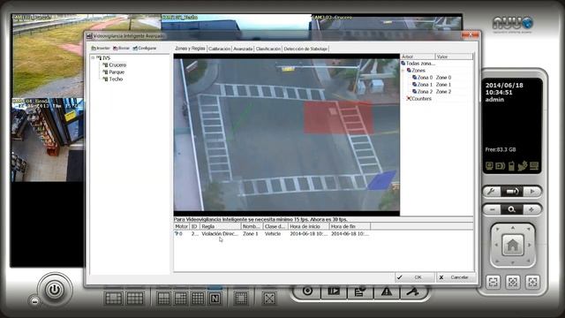
Task: Confirm with the OK button
Action: tap(414, 277)
